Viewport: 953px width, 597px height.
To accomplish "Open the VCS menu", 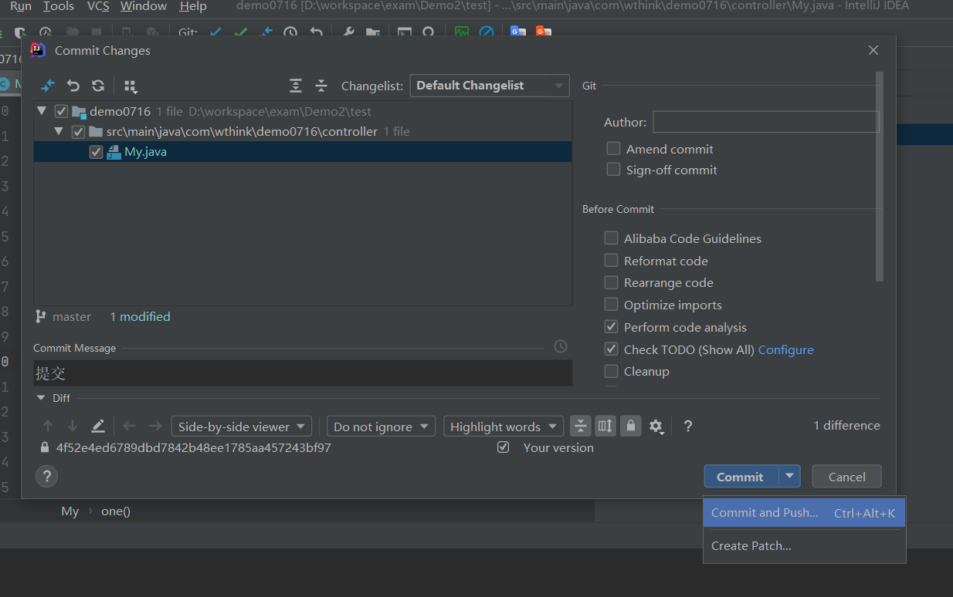I will pyautogui.click(x=98, y=6).
